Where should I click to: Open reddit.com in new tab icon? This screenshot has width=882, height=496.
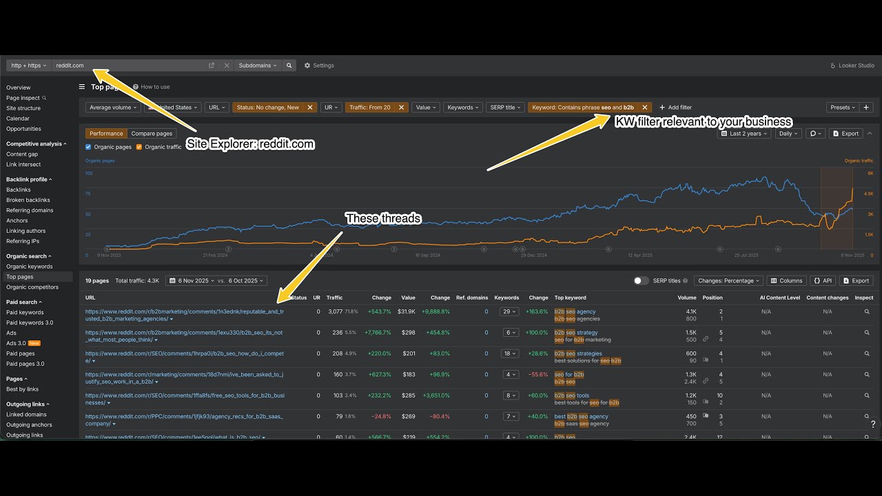(212, 65)
